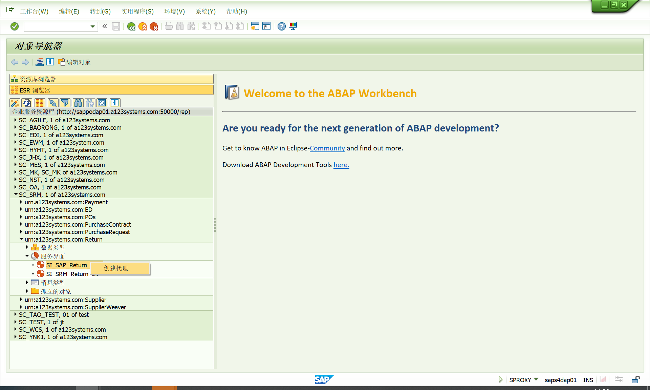Click the 编辑对象 button

point(74,62)
